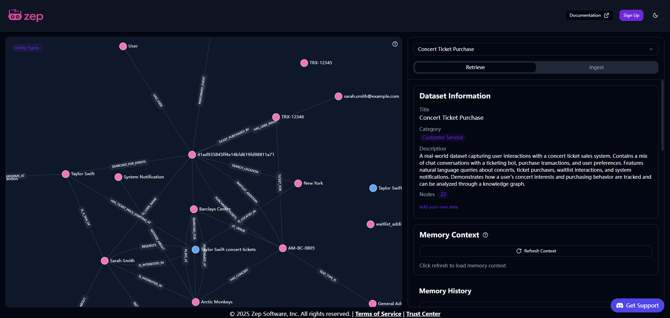Click the REQUESTS edge label
670x318 pixels.
pyautogui.click(x=149, y=246)
